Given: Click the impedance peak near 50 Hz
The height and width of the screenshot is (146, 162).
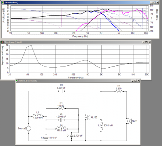Looking at the screenshot, I should coord(31,45).
